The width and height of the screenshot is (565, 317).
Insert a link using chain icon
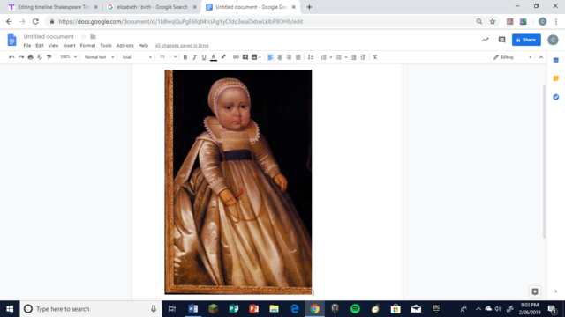click(x=236, y=57)
